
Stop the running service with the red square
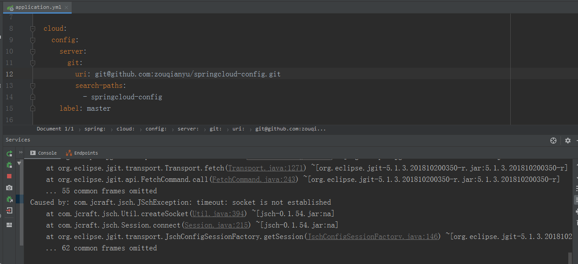9,176
